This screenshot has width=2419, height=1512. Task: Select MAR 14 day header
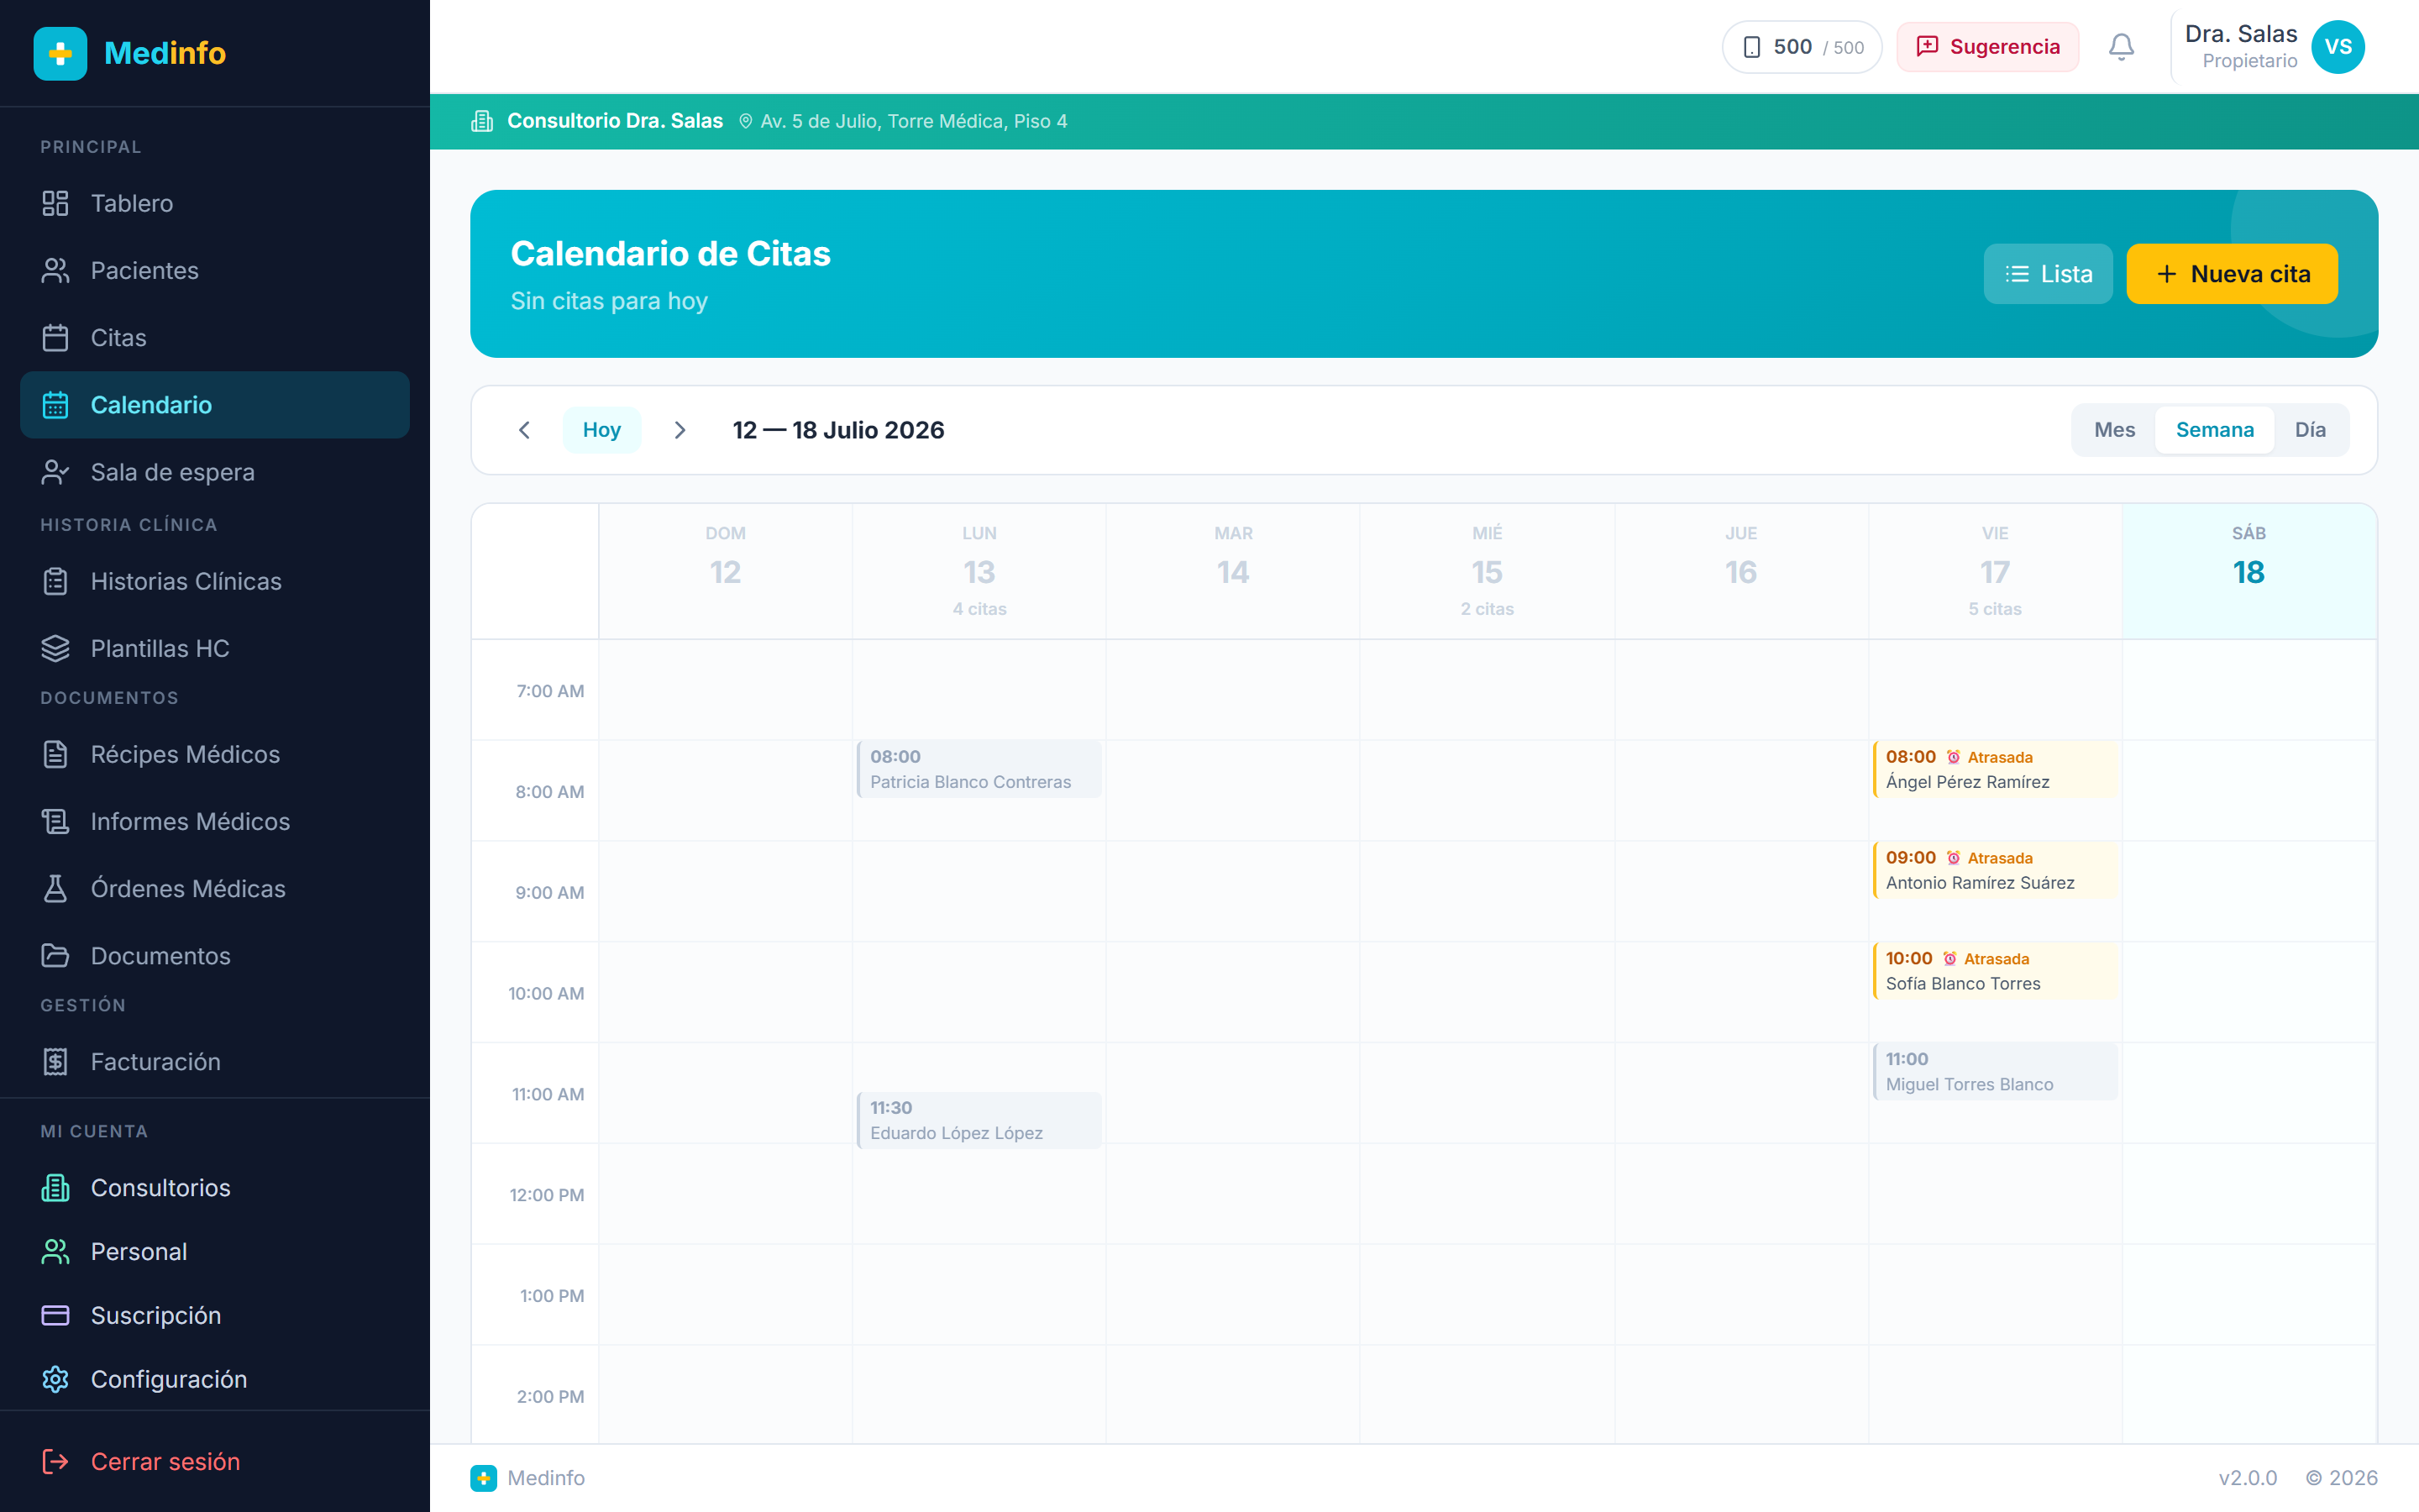pyautogui.click(x=1232, y=571)
